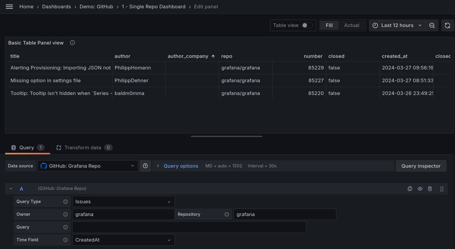455x249 pixels.
Task: Switch panel sizing to Actual
Action: (352, 25)
